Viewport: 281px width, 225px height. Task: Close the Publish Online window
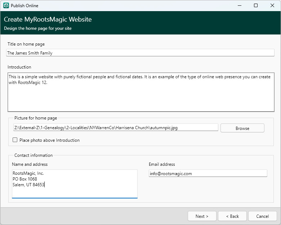[272, 5]
